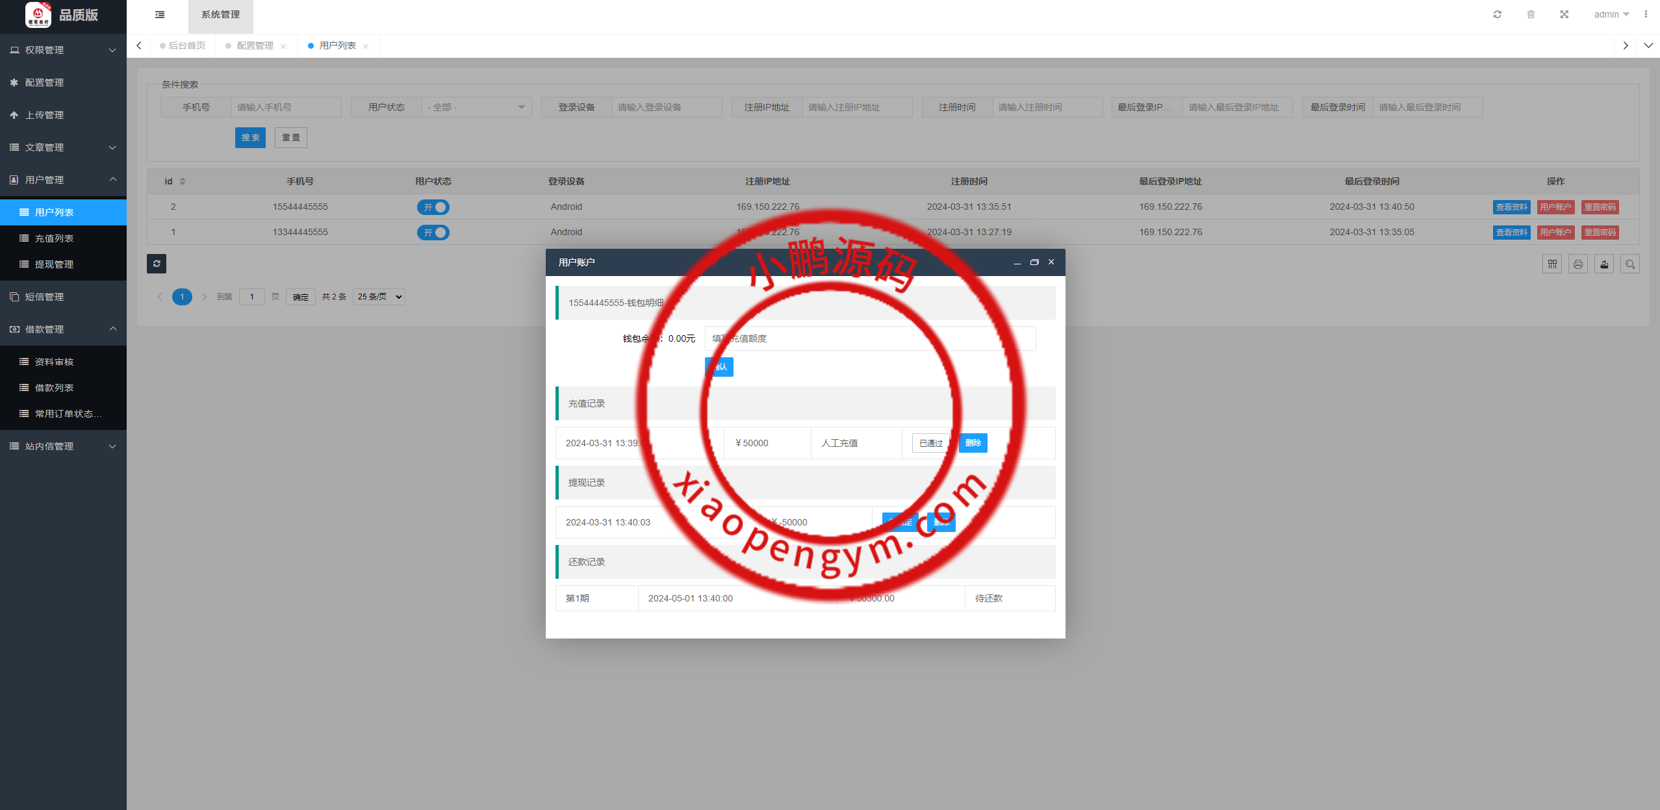Click 删除 on the recharge record

[x=973, y=443]
